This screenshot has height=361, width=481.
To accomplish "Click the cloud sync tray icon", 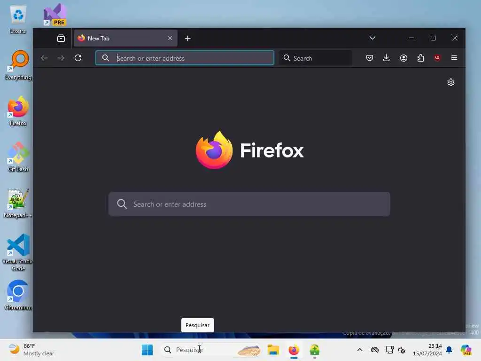I will pos(375,350).
